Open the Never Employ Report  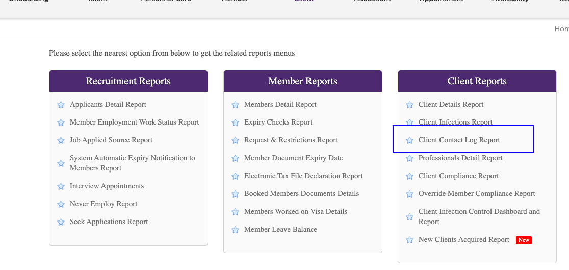[104, 204]
